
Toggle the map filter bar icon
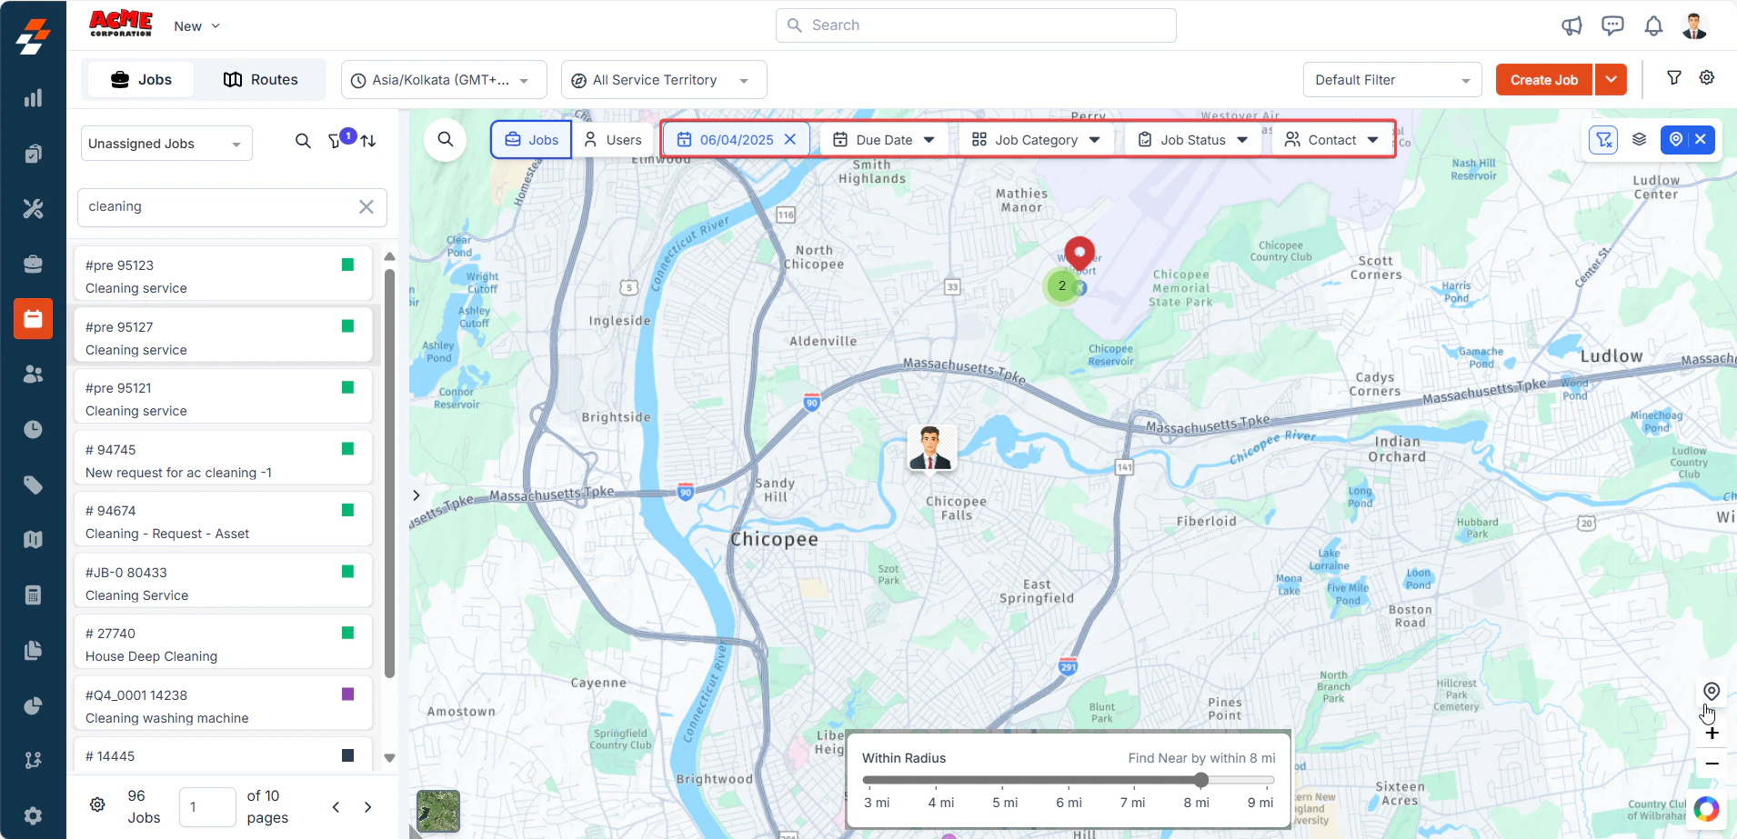(x=1603, y=139)
